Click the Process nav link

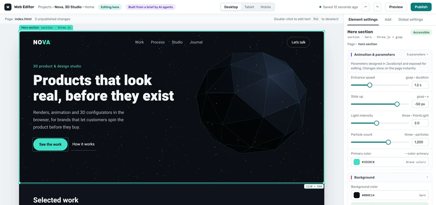tap(158, 42)
